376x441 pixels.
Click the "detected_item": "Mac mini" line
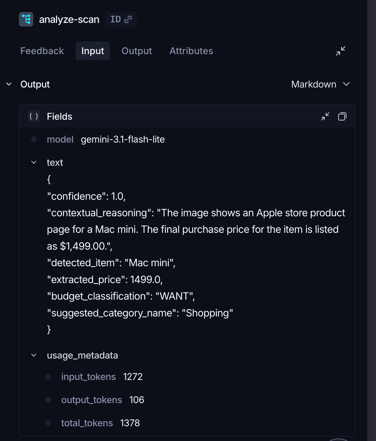pos(111,263)
